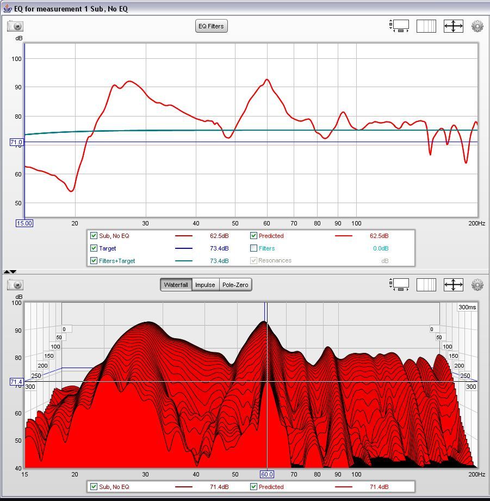Switch to the Impulse tab
The height and width of the screenshot is (501, 490).
(205, 284)
